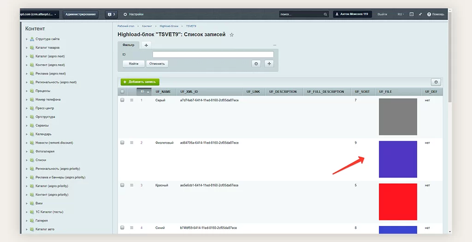
Task: Open the RU language dropdown
Action: point(401,14)
